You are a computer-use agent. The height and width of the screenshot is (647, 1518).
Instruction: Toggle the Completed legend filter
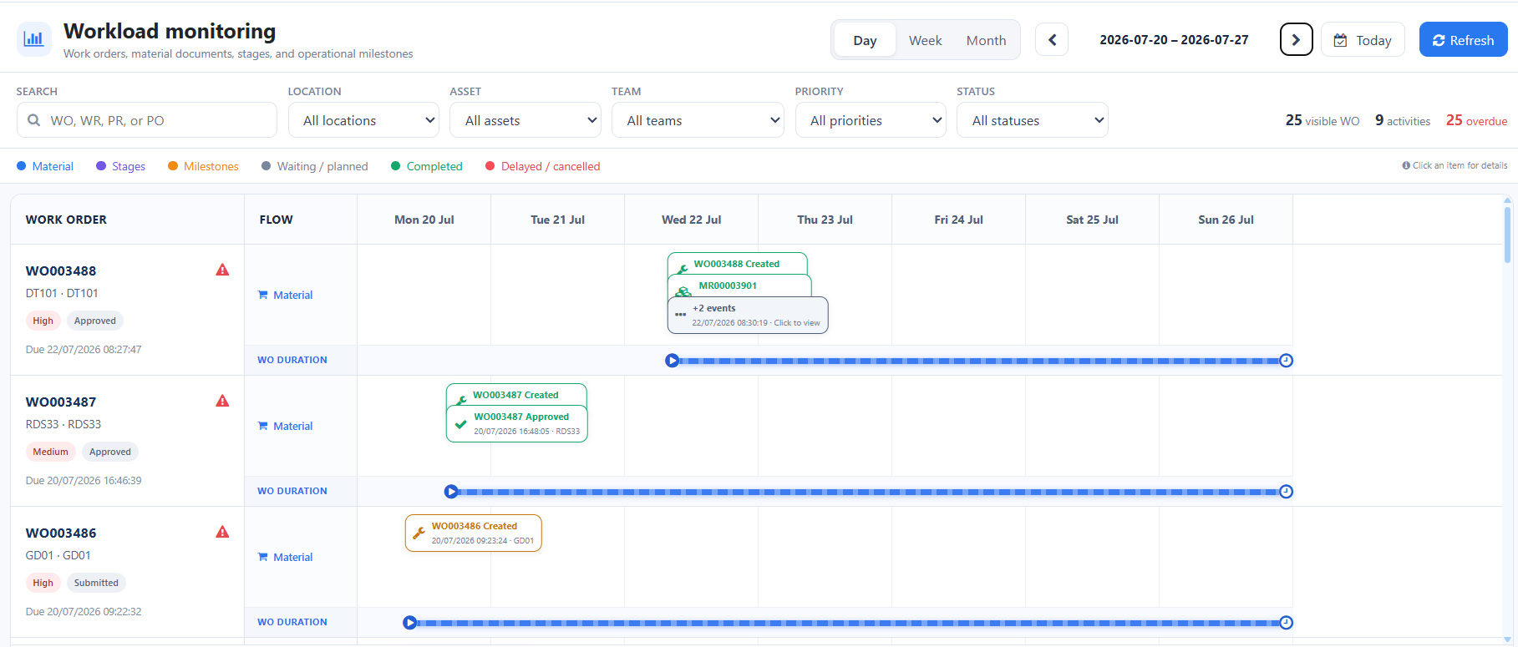pyautogui.click(x=426, y=166)
